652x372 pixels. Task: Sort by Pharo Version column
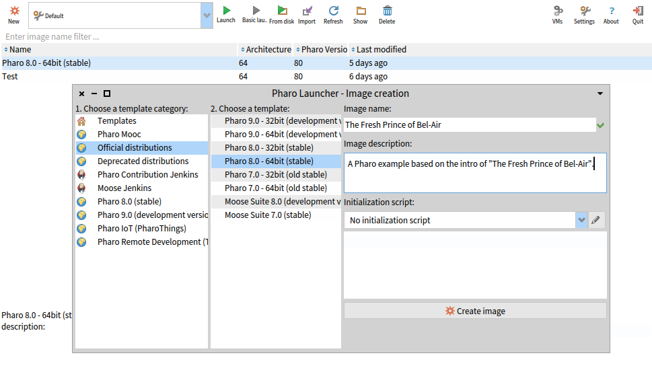[x=321, y=50]
